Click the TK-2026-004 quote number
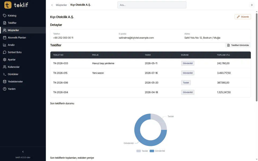The image size is (258, 161). [x=60, y=92]
